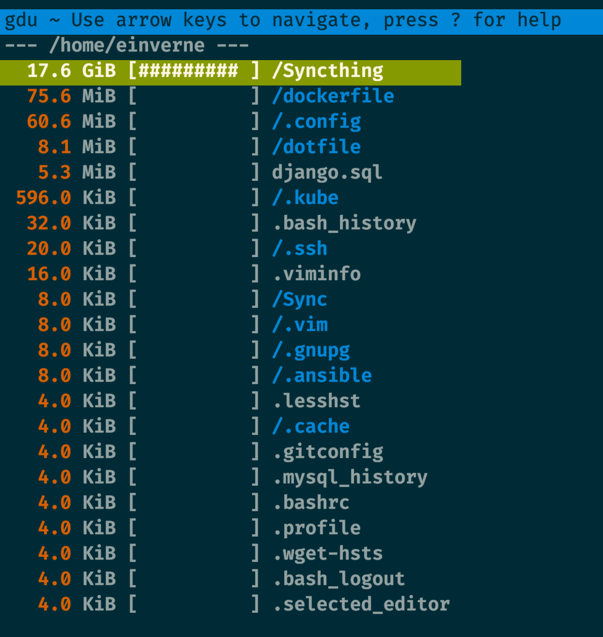Click the gdu help header bar
This screenshot has height=637, width=603.
click(x=301, y=21)
